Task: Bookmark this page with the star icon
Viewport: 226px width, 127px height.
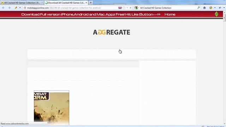Action: click(x=124, y=8)
